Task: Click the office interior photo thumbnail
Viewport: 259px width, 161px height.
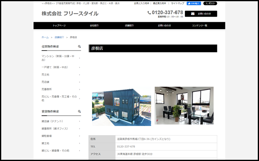Action: coord(184,106)
